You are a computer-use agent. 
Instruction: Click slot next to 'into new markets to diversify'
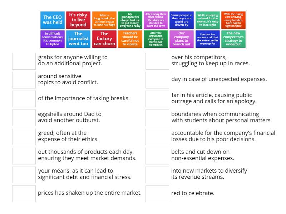pos(157,175)
